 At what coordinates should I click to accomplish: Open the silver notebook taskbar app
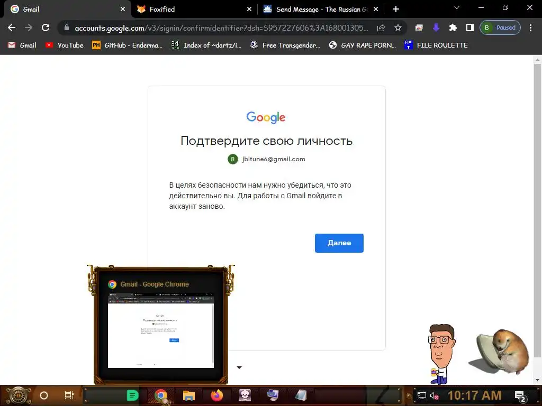pos(301,395)
